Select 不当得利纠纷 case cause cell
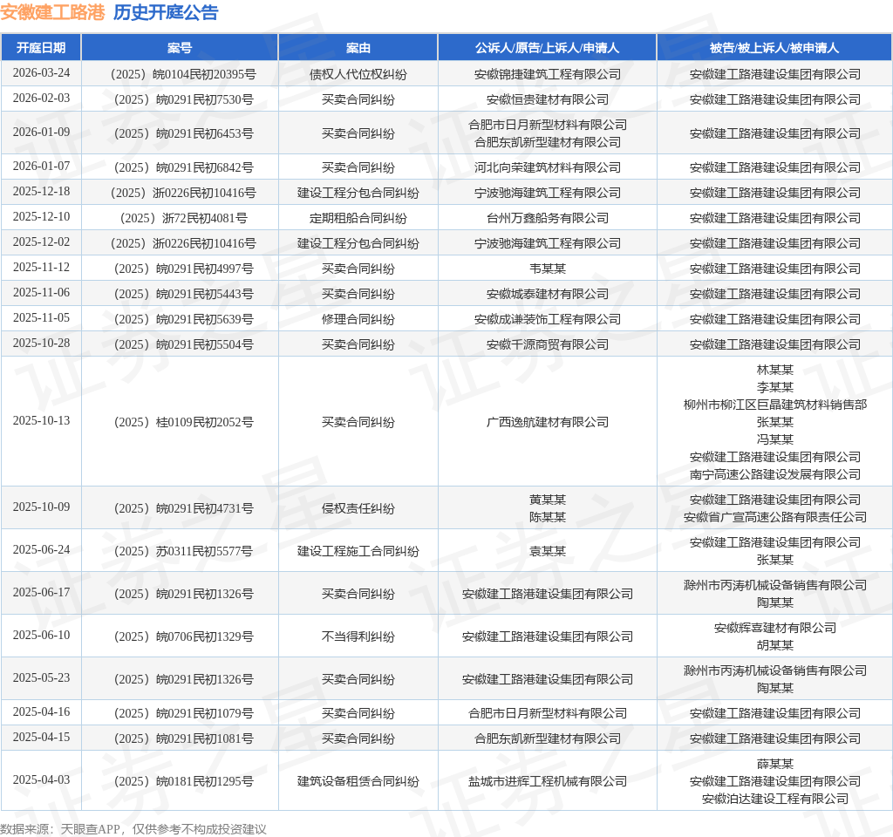 [358, 636]
